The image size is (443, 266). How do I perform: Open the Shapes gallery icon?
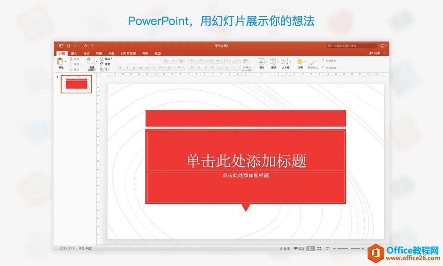[x=273, y=62]
